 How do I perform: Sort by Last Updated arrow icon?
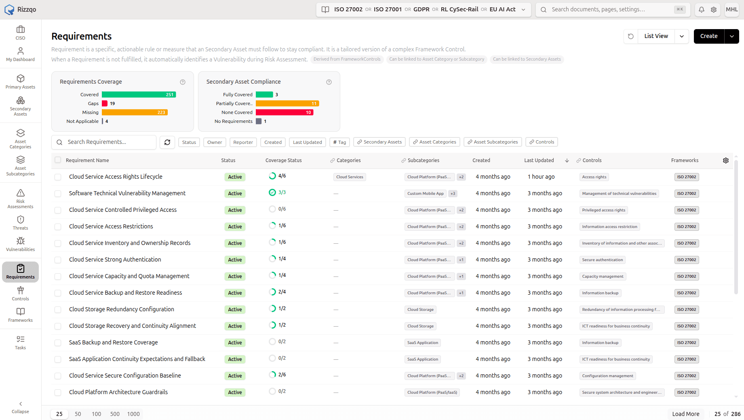(567, 160)
